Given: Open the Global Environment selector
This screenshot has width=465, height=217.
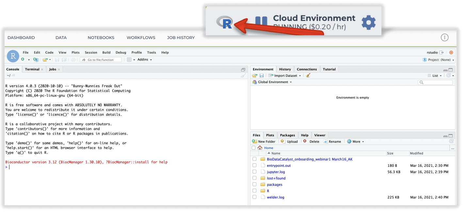Looking at the screenshot, I should click(272, 82).
